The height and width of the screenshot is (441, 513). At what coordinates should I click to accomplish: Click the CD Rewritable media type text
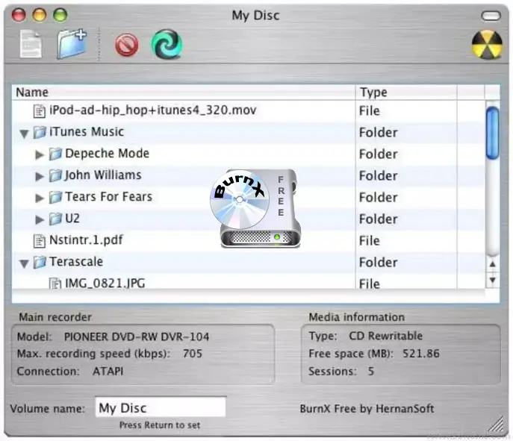tap(386, 336)
